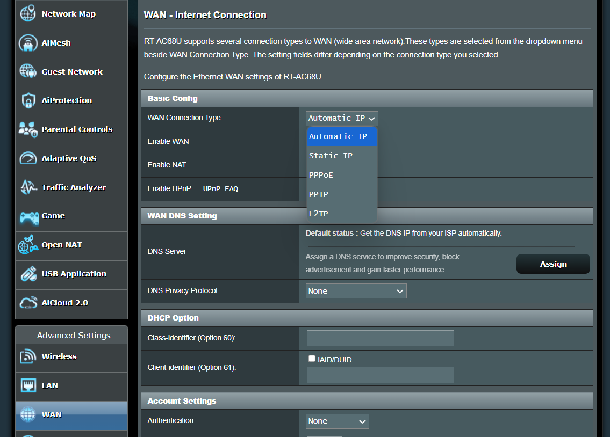Go to LAN advanced settings
610x437 pixels.
click(x=71, y=387)
